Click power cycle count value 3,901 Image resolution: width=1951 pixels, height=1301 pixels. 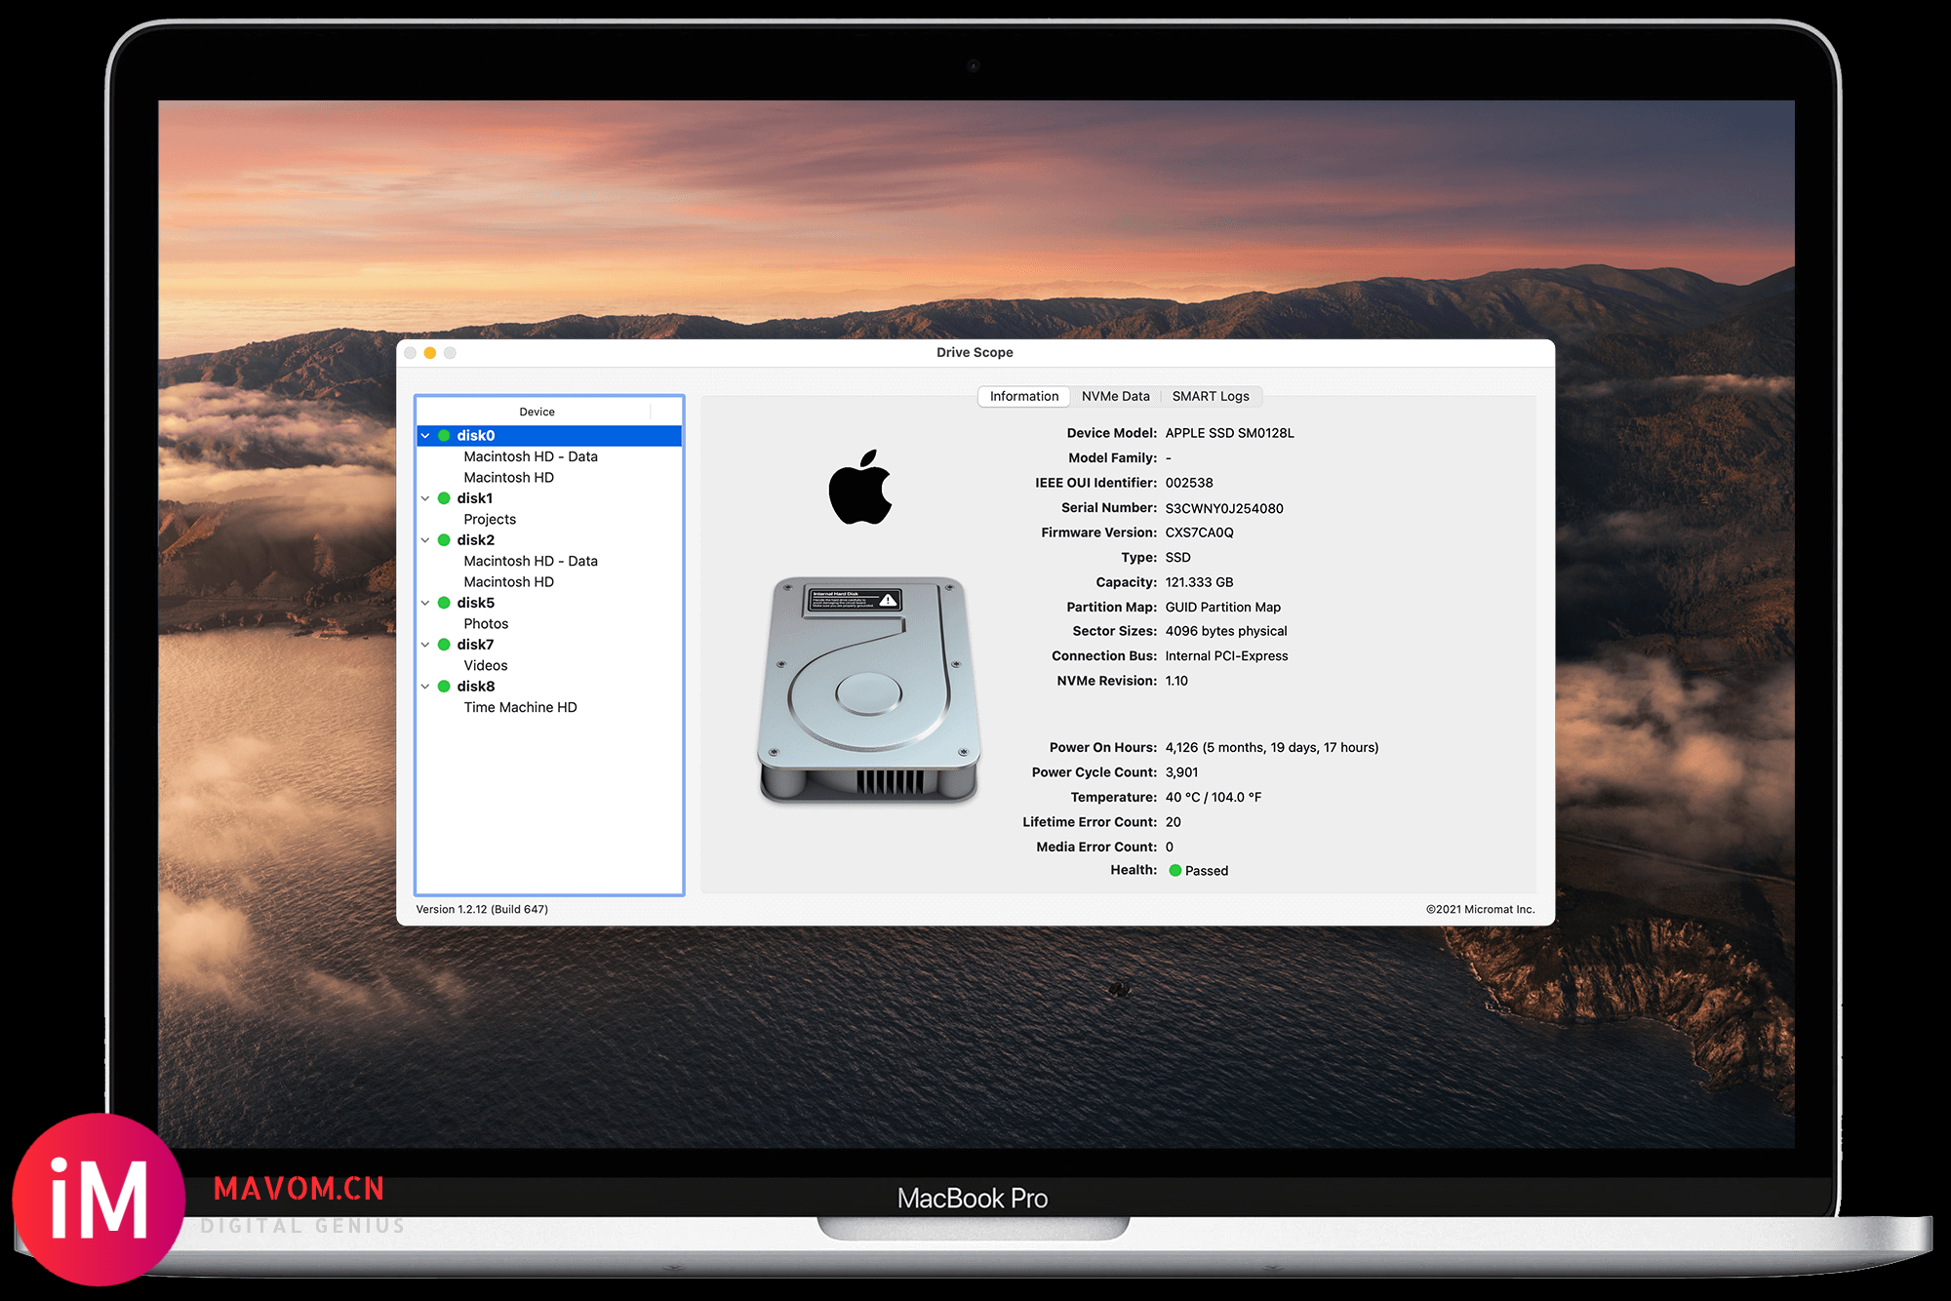1181,772
